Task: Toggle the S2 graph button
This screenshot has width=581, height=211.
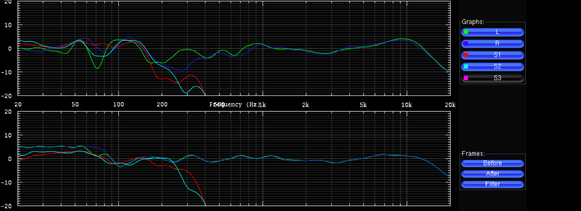Action: pyautogui.click(x=492, y=66)
